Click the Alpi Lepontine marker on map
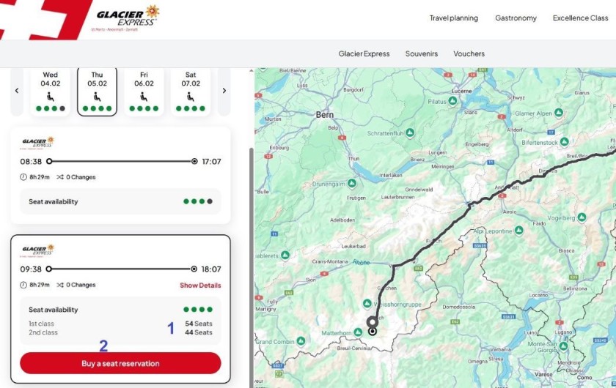The width and height of the screenshot is (616, 388). [x=519, y=231]
